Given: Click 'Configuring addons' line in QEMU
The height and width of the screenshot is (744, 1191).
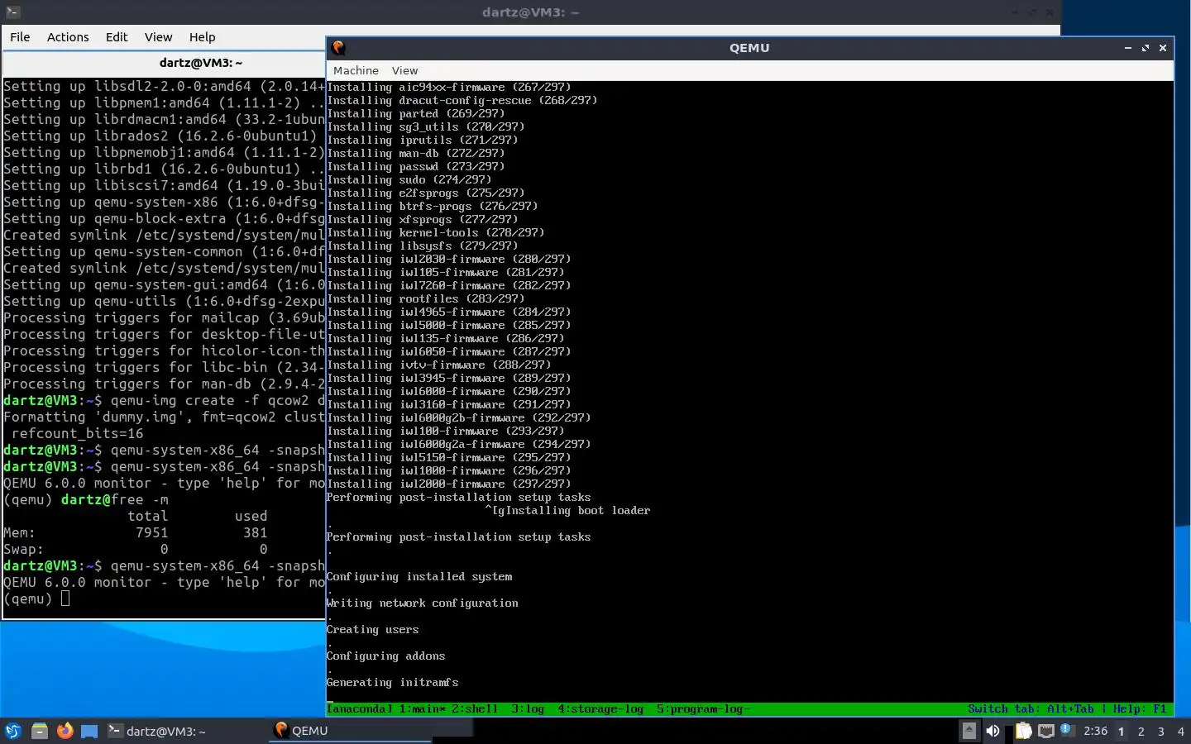Looking at the screenshot, I should click(x=385, y=656).
